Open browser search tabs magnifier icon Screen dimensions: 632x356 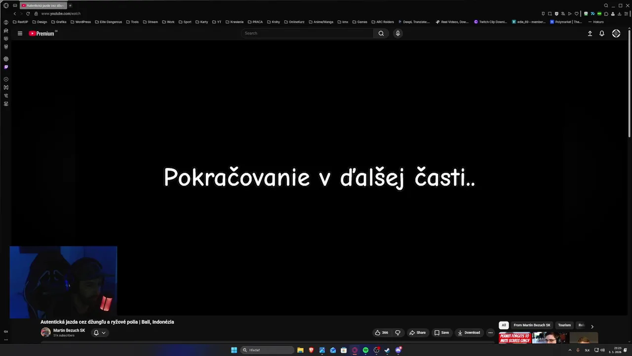point(606,5)
